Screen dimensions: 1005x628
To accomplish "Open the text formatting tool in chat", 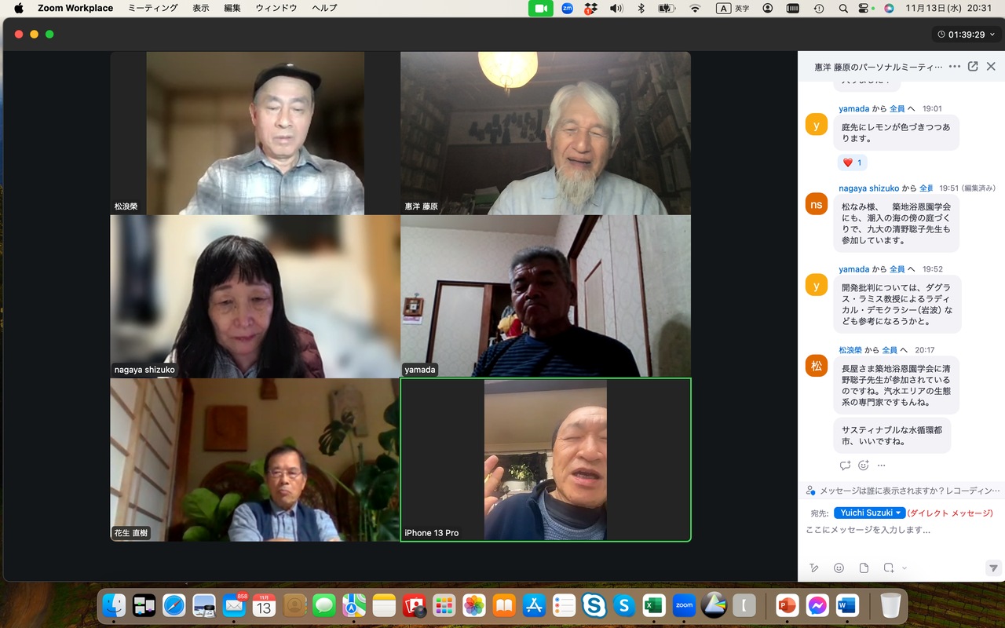I will (x=814, y=568).
